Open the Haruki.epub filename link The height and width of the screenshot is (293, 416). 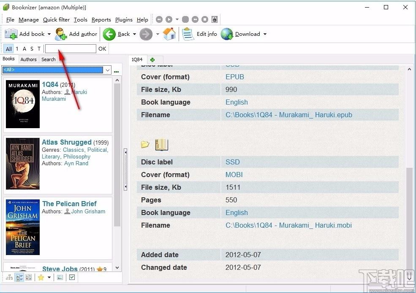288,115
